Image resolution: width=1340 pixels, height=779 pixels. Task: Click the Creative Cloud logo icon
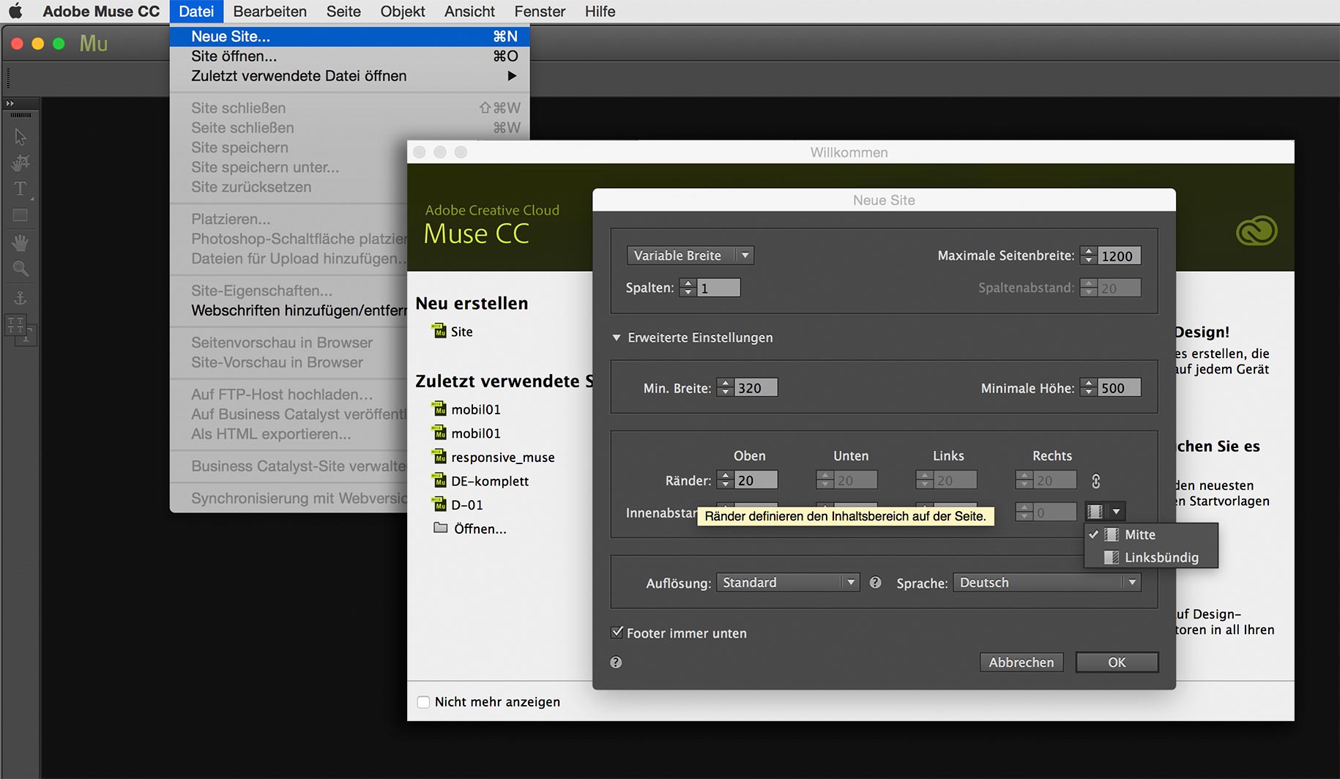pyautogui.click(x=1257, y=231)
